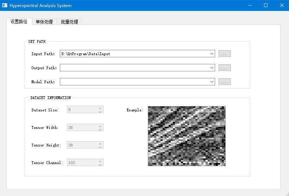Click the Dataset Size spinbox value
Screen dimensions: 289x196
pos(82,110)
